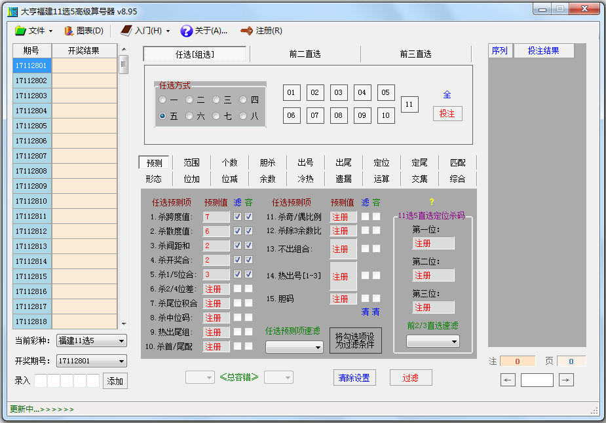Open the 文件 menu dropdown arrow
This screenshot has height=423, width=606.
pos(50,31)
